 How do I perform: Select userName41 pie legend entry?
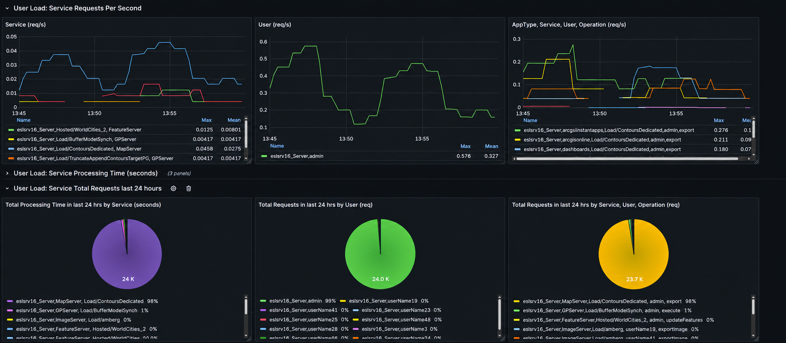coord(305,310)
